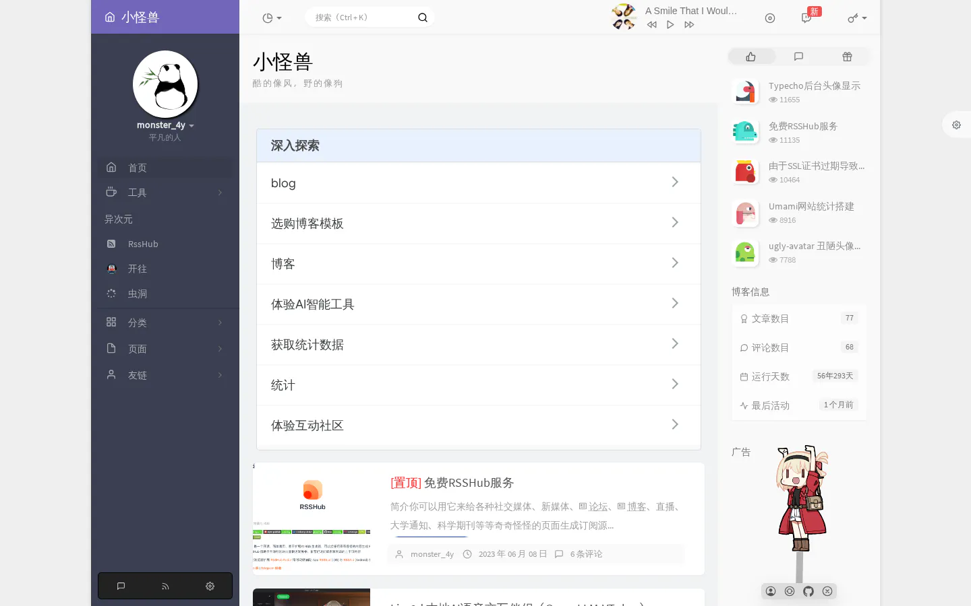This screenshot has height=606, width=971.
Task: Click the album cover of the playing song
Action: point(624,17)
